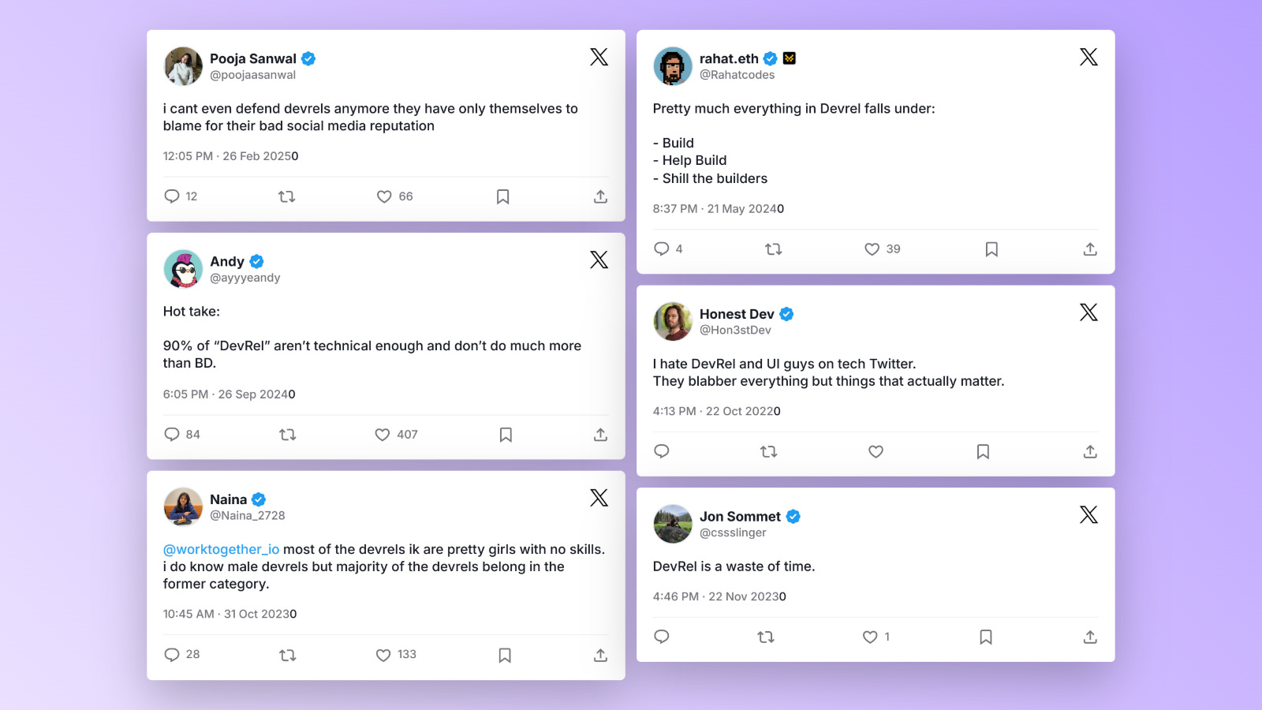
Task: Click timestamp 4:46 PM 22 Nov 2023
Action: (x=719, y=596)
